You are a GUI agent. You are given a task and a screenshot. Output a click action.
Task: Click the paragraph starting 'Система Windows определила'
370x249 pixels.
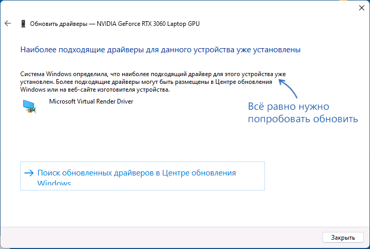point(153,82)
